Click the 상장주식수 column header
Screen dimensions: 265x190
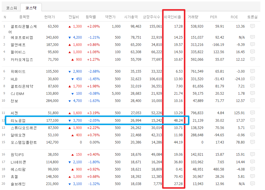152,17
